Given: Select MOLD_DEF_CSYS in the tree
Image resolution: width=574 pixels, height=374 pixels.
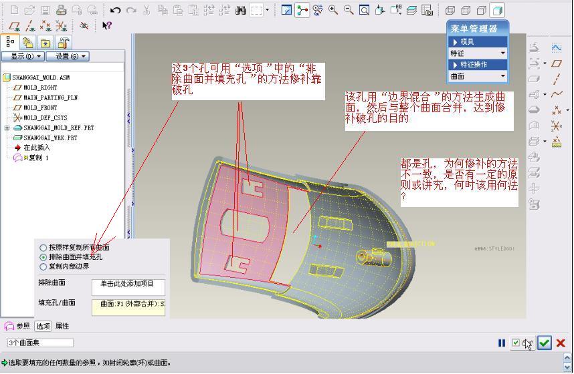Looking at the screenshot, I should pyautogui.click(x=45, y=118).
